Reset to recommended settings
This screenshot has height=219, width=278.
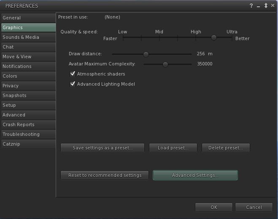105,175
